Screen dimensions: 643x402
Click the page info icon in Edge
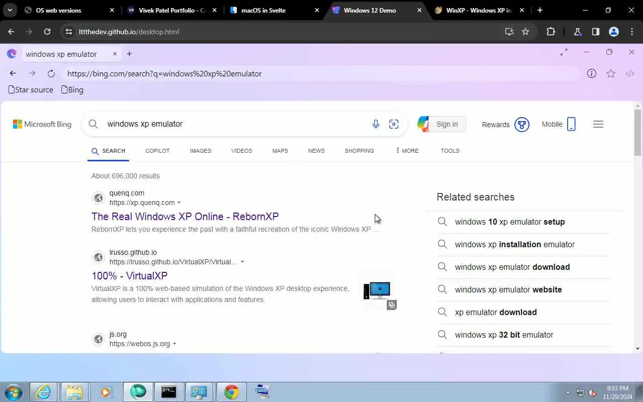[592, 73]
